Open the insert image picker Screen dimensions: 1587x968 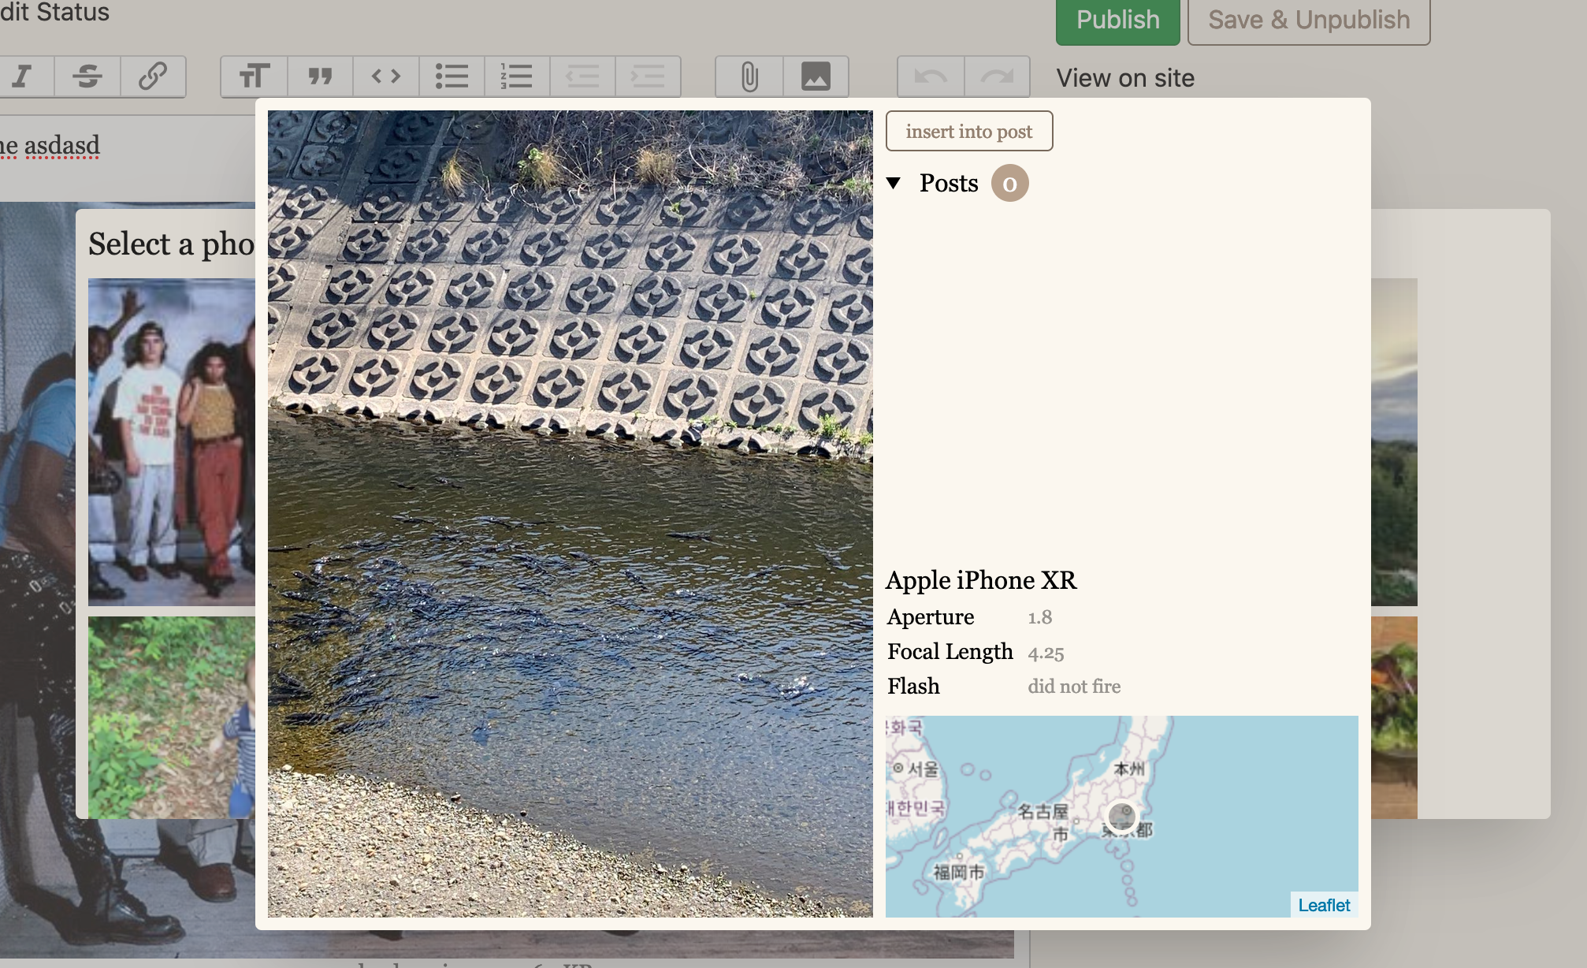(816, 76)
